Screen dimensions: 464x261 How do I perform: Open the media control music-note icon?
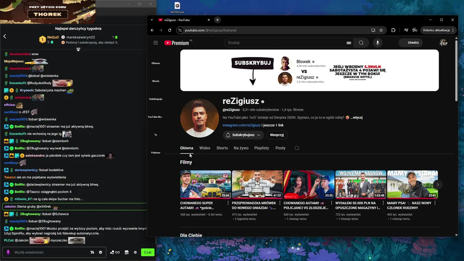406,30
